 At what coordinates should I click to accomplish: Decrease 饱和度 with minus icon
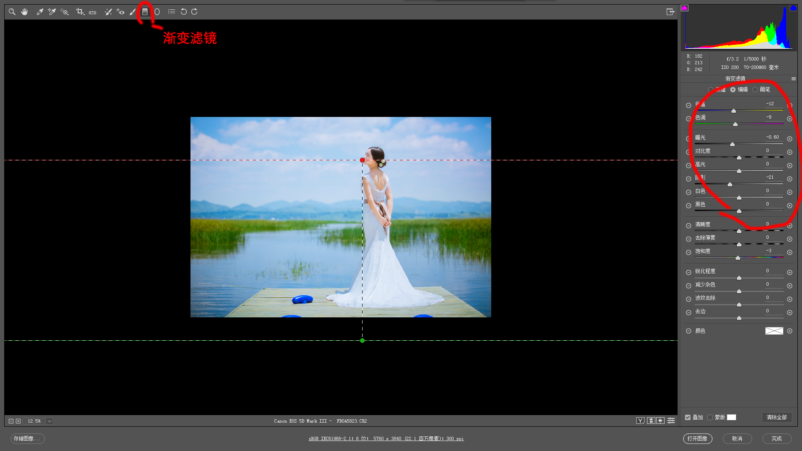[x=688, y=253]
